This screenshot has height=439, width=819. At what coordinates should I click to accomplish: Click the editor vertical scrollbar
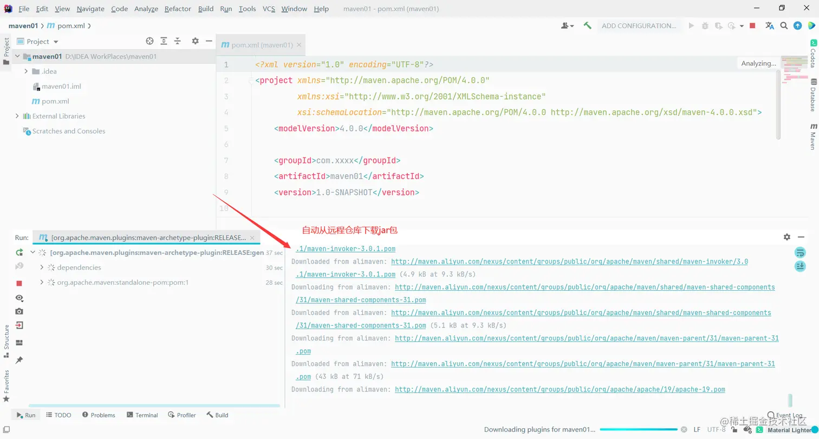pos(779,104)
